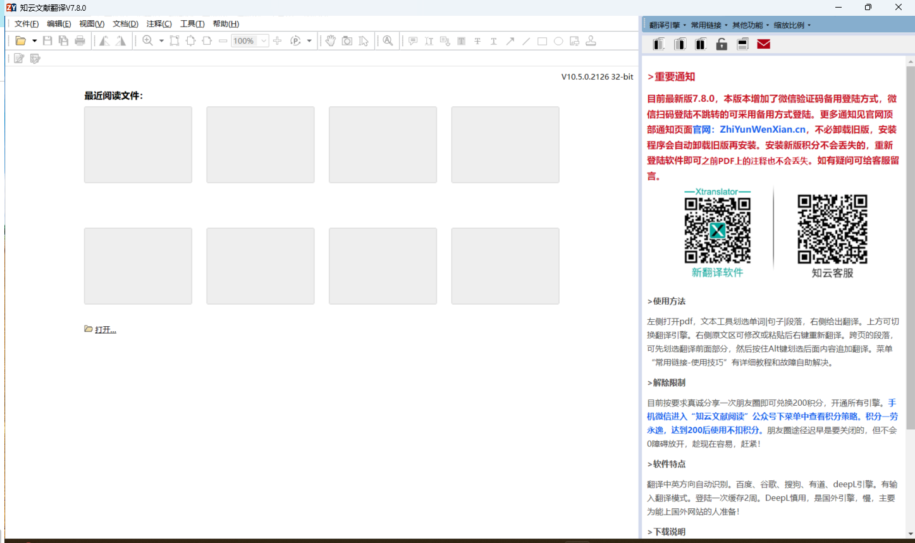This screenshot has height=543, width=915.
Task: Select the Save As toolbar icon
Action: 63,41
